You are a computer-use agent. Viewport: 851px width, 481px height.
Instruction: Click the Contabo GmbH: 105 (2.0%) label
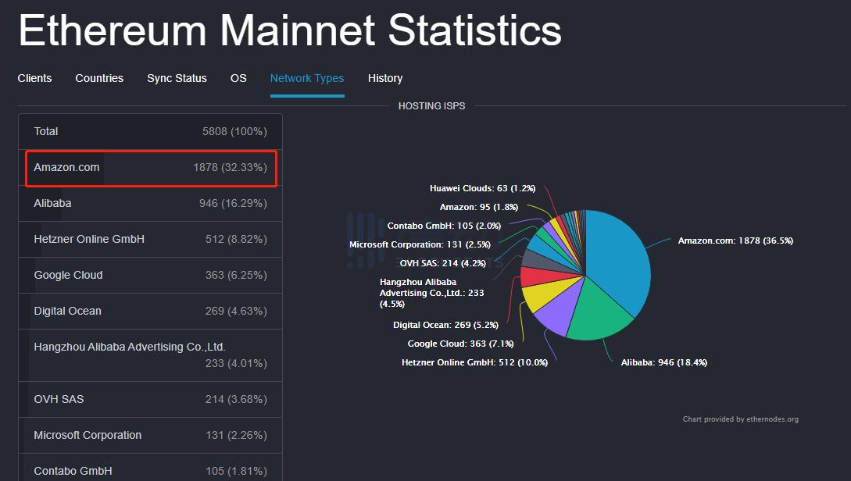pos(444,226)
